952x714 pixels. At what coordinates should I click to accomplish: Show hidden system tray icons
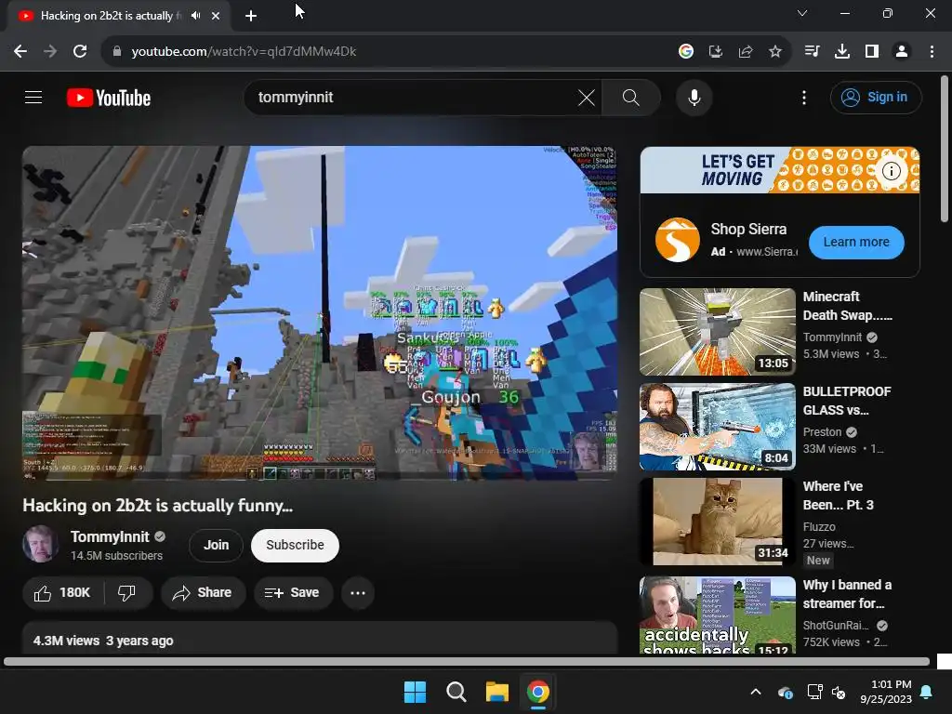click(x=755, y=692)
